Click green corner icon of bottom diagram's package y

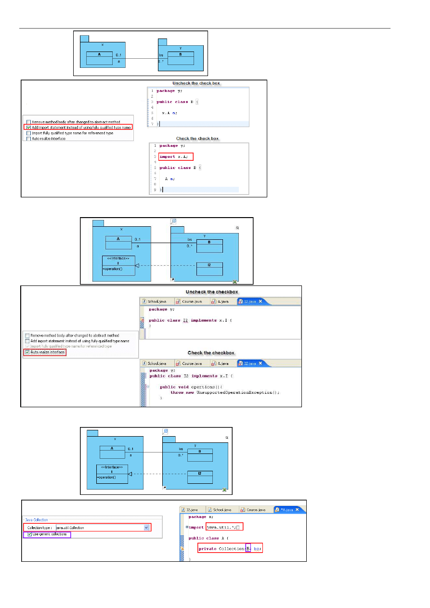224,490
